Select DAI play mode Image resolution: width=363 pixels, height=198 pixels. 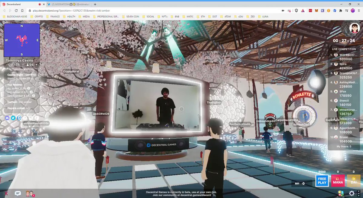(354, 181)
